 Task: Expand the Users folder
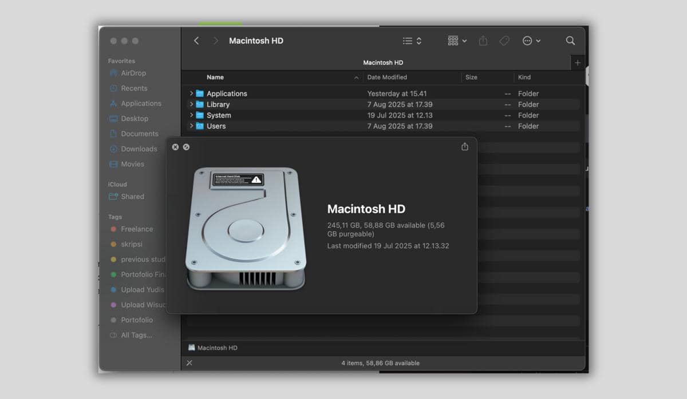point(191,126)
